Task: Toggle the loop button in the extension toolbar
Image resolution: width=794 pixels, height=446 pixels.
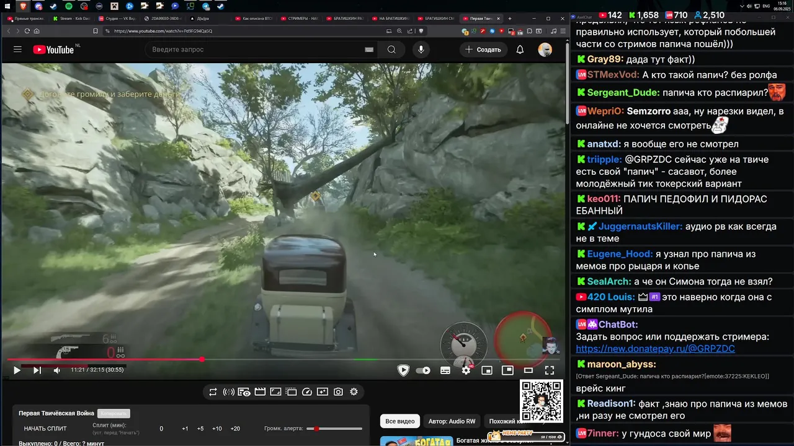Action: pos(213,392)
